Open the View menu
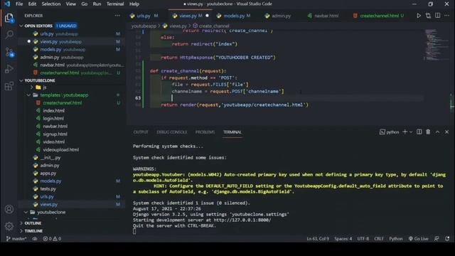 click(71, 4)
